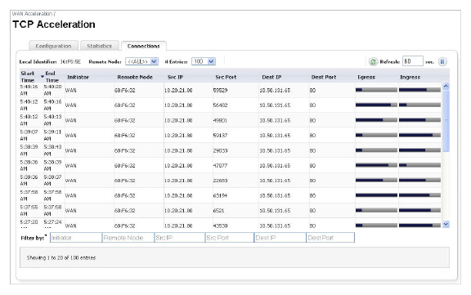Click the Src Port filter field
The height and width of the screenshot is (295, 471).
[x=230, y=238]
